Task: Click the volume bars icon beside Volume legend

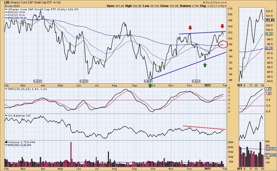Action: tap(6, 142)
